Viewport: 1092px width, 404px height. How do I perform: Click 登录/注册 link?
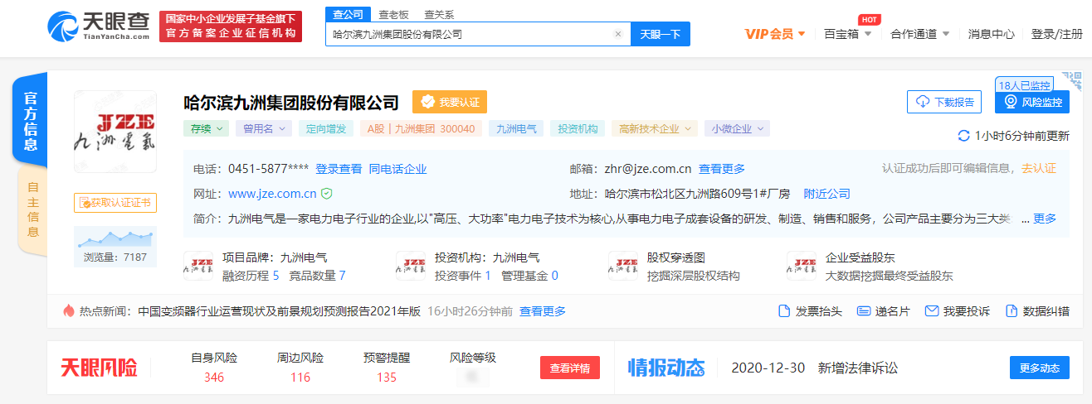[x=1057, y=34]
